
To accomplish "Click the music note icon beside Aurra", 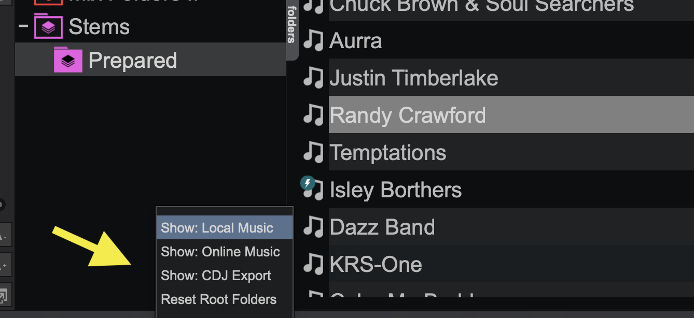I will pos(313,40).
